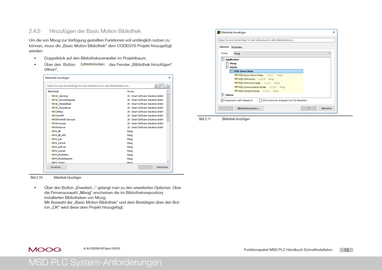The height and width of the screenshot is (270, 382).
Task: Click the MSD CAM tools library icon
Action: click(x=236, y=83)
